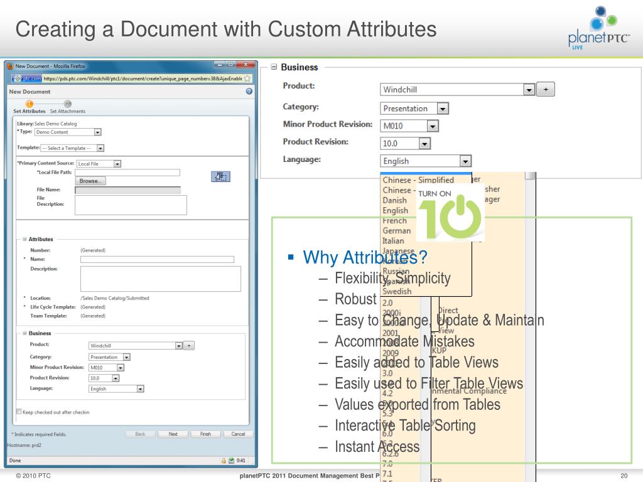
Task: Click the grayed File Name field
Action: 127,190
